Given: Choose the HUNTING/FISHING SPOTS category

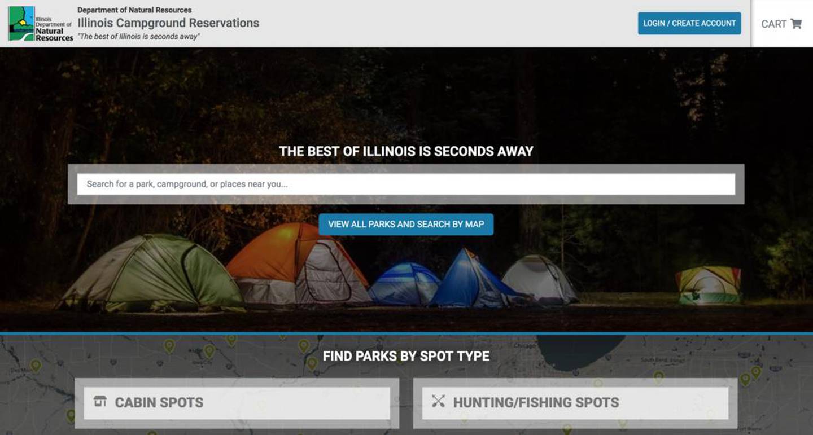Looking at the screenshot, I should click(575, 403).
